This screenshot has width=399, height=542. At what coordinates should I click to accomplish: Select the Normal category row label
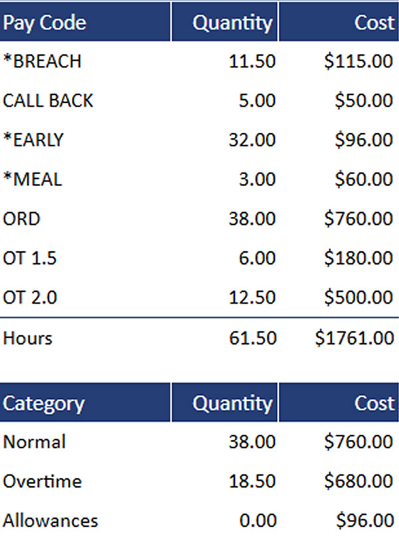tap(35, 442)
